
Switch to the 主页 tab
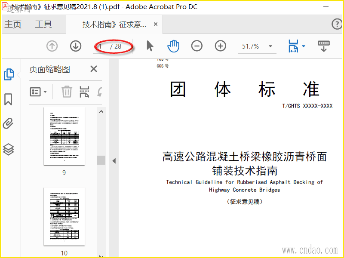click(x=13, y=24)
